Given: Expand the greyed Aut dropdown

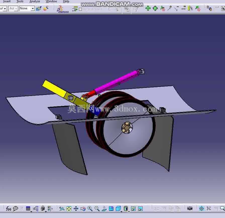Looking at the screenshot, I should [16, 9].
